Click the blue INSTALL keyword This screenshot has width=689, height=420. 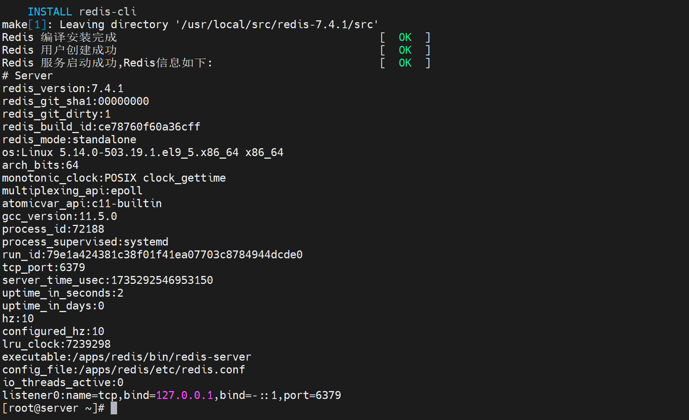(50, 12)
